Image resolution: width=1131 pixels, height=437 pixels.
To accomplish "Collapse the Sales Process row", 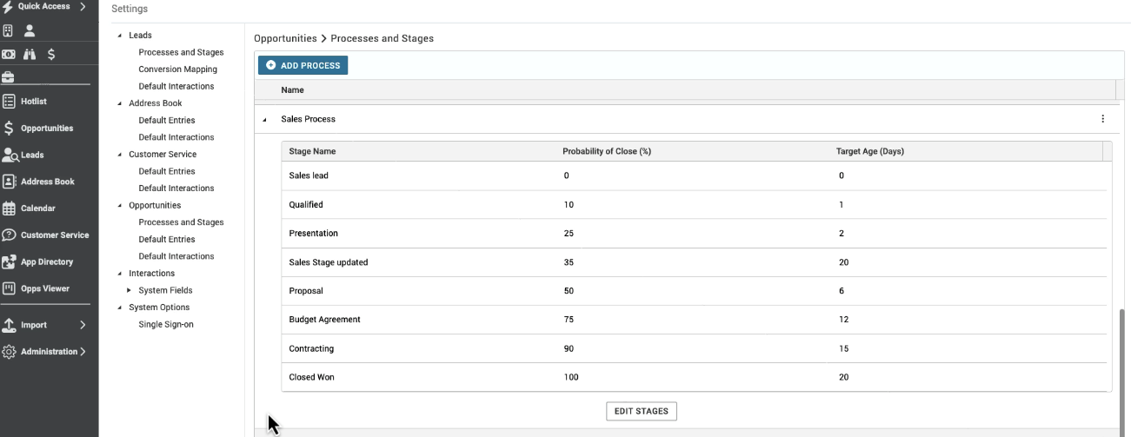I will (264, 120).
